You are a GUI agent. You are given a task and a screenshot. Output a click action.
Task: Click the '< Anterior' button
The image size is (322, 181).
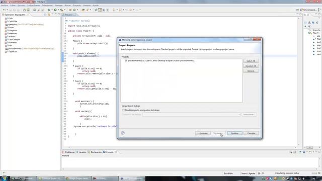tap(203, 133)
